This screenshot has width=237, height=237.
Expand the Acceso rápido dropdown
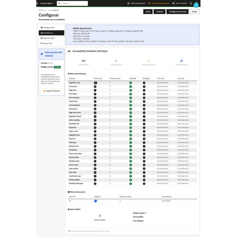[x=47, y=3]
